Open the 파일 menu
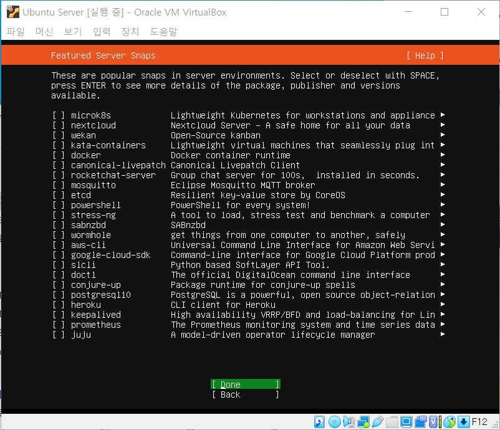This screenshot has width=500, height=430. click(x=16, y=31)
